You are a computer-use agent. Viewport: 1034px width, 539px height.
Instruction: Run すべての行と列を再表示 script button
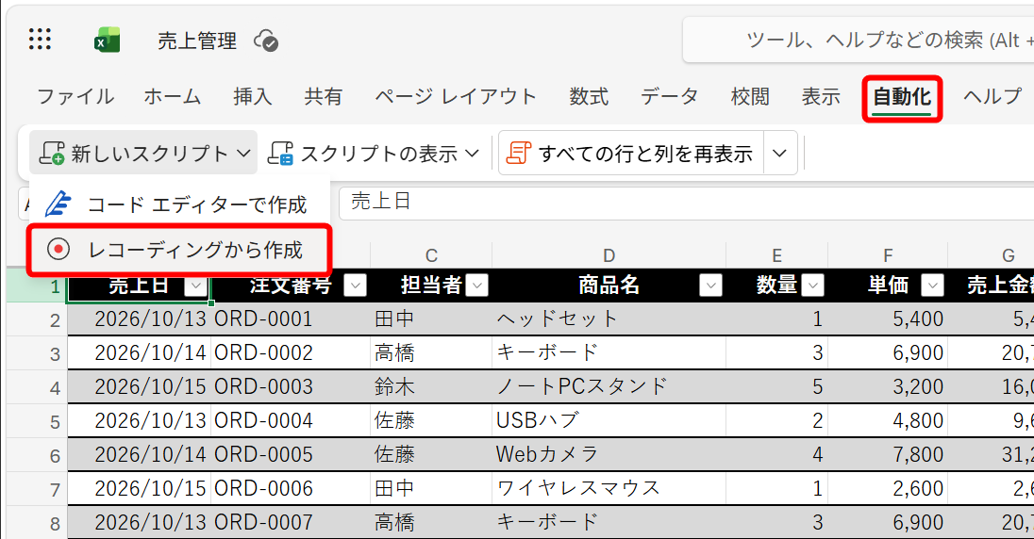pyautogui.click(x=631, y=153)
